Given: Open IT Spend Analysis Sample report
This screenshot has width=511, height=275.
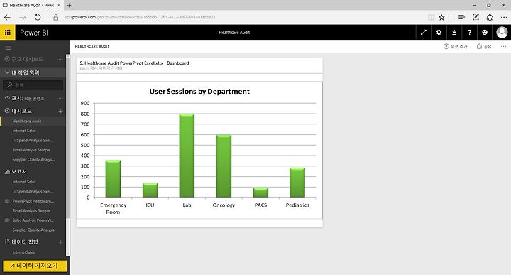Looking at the screenshot, I should click(x=33, y=191).
